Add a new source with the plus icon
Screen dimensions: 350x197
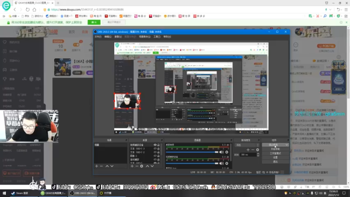(x=132, y=166)
